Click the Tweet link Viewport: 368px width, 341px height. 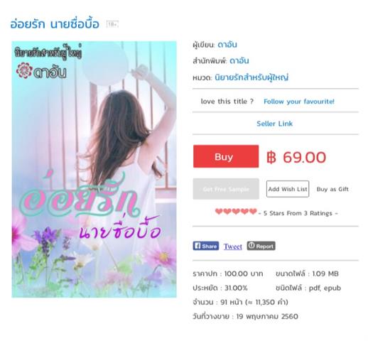click(233, 247)
